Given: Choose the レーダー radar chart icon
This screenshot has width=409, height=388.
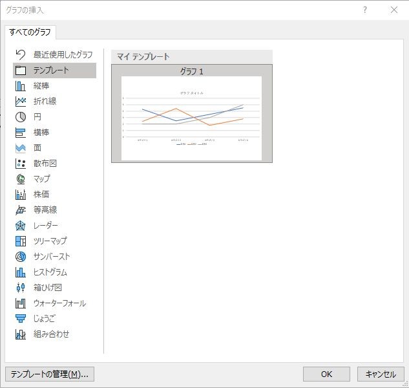Looking at the screenshot, I should 20,226.
